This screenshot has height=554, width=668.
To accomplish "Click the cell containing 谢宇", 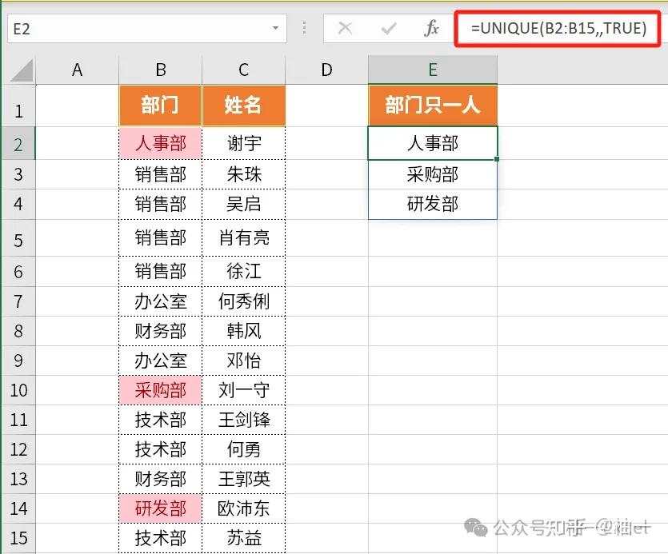I will (x=244, y=144).
